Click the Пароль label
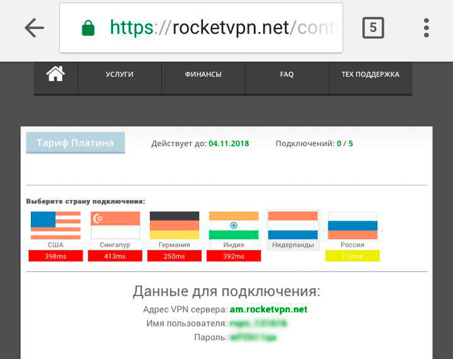This screenshot has width=453, height=359. point(210,338)
